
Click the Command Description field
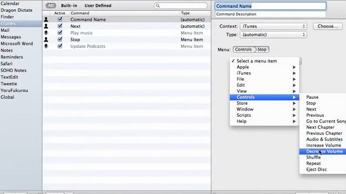(x=270, y=14)
